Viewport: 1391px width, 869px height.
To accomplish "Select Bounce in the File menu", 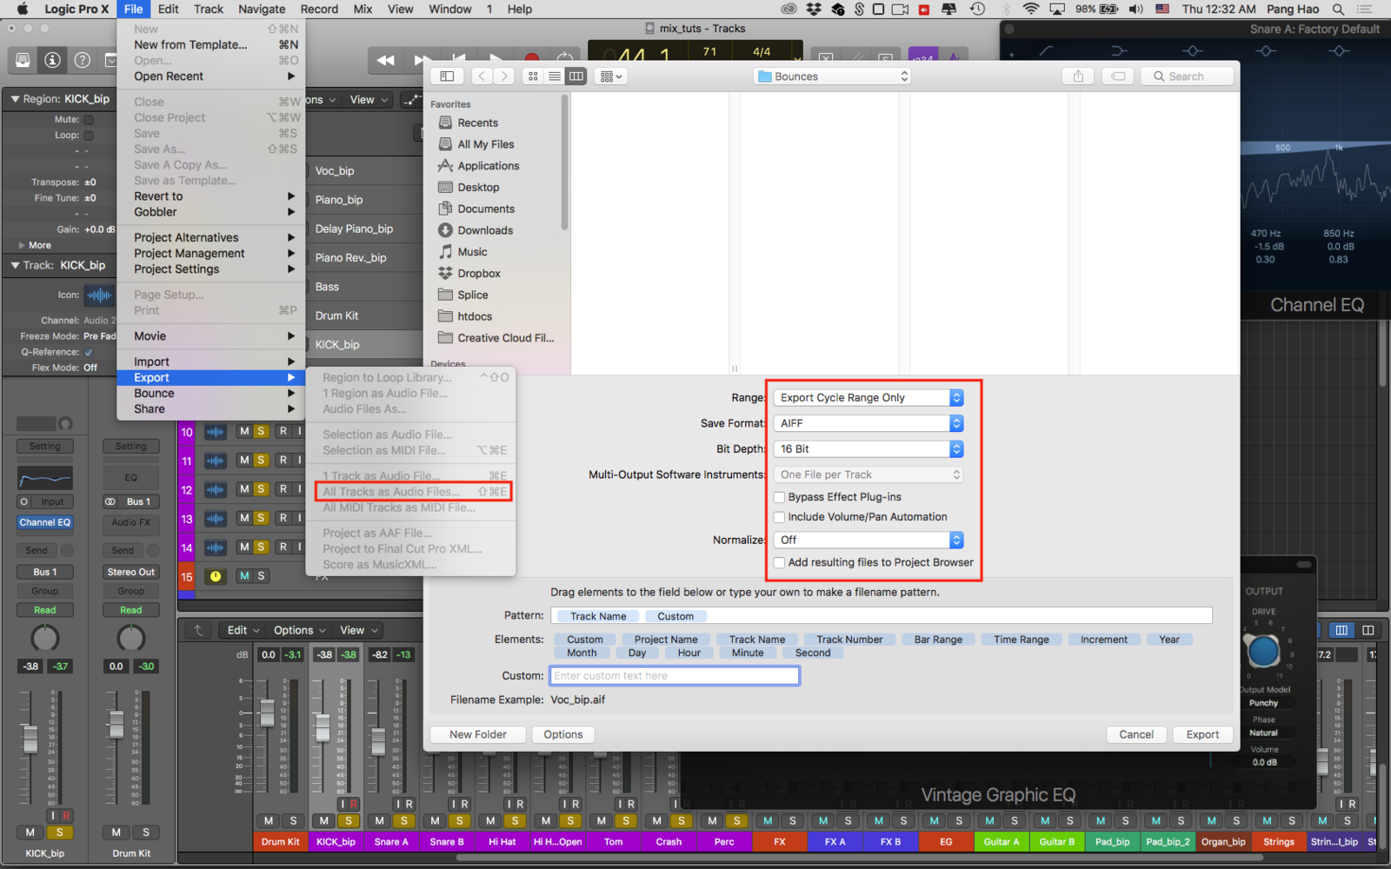I will point(154,394).
